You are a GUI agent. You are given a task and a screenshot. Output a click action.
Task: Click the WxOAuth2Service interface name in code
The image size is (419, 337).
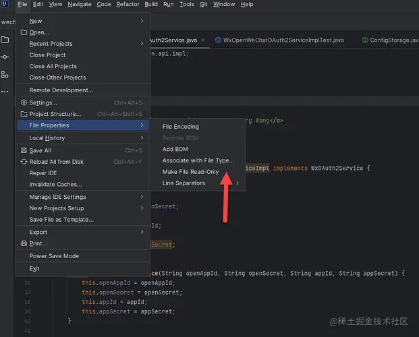coord(337,168)
